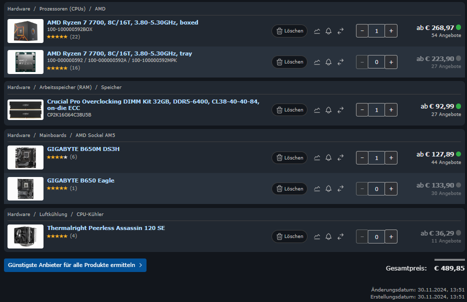Increase quantity of GIGABYTE B650 Eagle
Image resolution: width=467 pixels, height=302 pixels.
(391, 189)
